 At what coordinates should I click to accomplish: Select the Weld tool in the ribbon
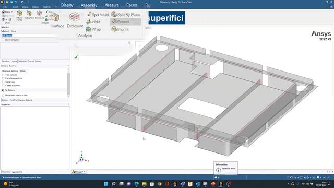(x=93, y=22)
